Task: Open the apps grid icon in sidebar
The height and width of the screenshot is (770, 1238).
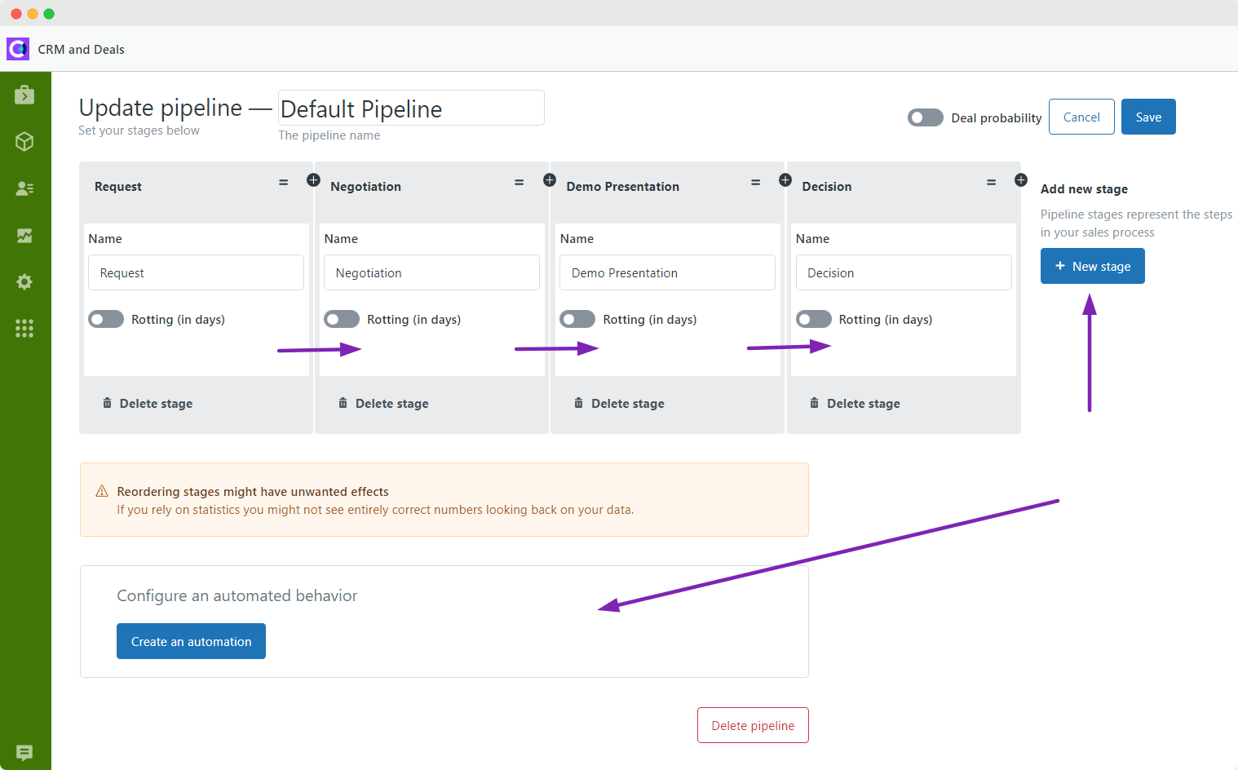Action: (x=24, y=328)
